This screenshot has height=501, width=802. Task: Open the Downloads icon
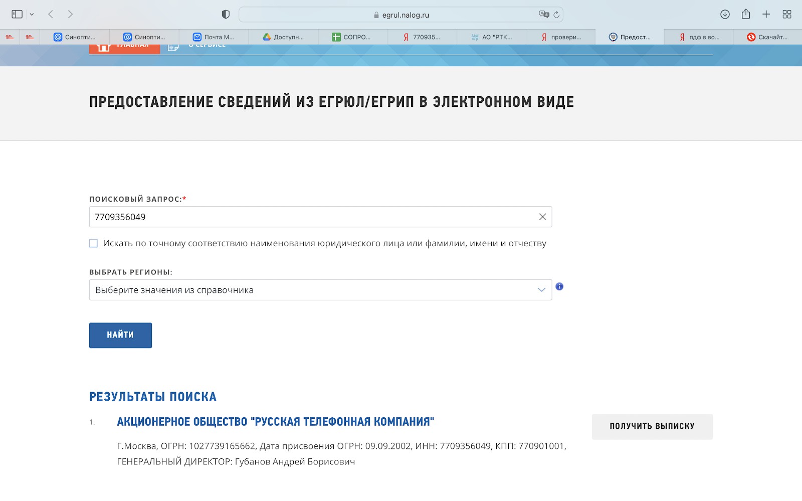pos(724,15)
